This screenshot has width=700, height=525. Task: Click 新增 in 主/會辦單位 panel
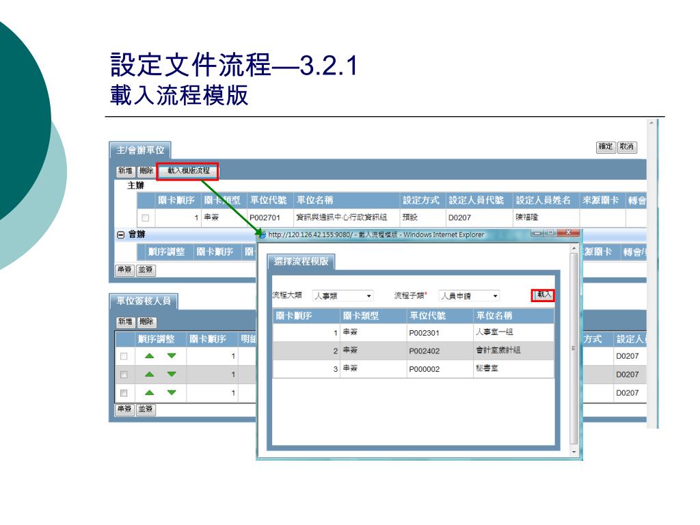click(125, 171)
